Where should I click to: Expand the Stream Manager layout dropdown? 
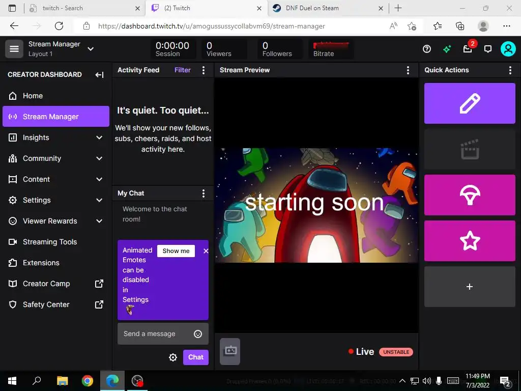(91, 49)
